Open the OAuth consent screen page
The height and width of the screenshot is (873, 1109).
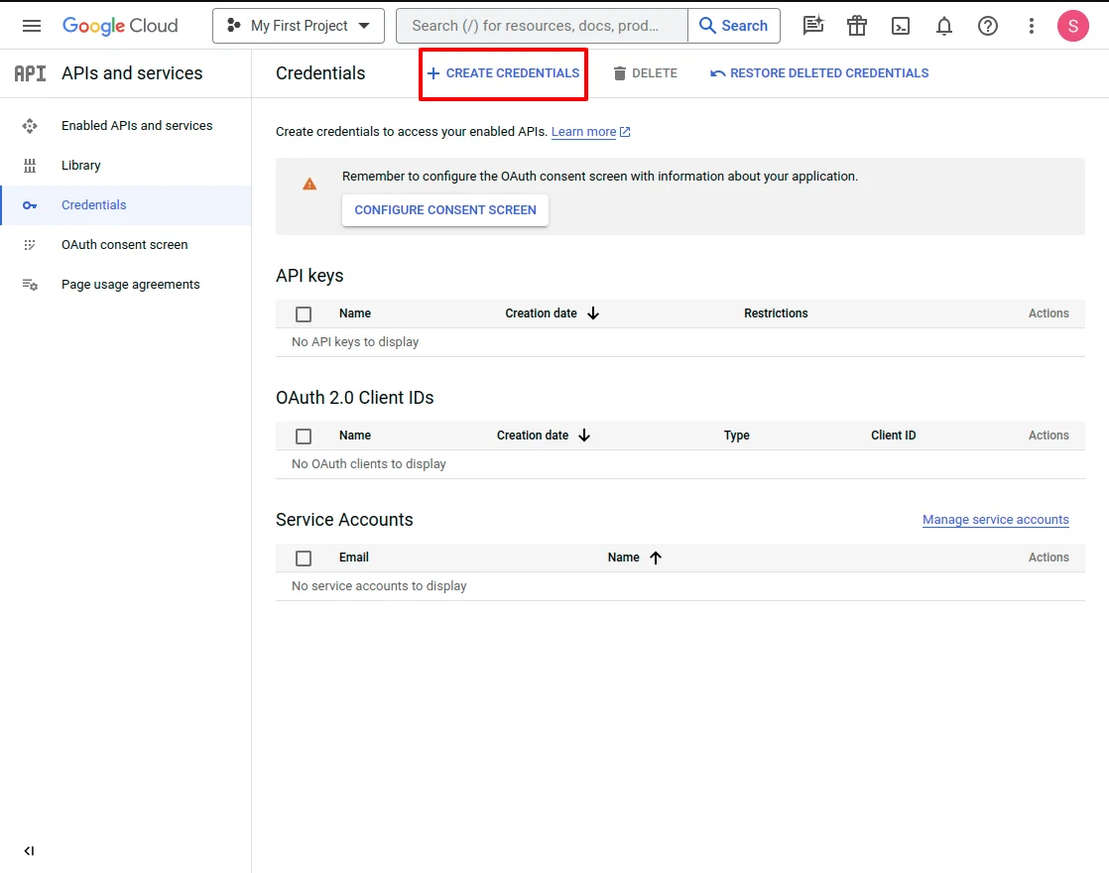point(124,245)
